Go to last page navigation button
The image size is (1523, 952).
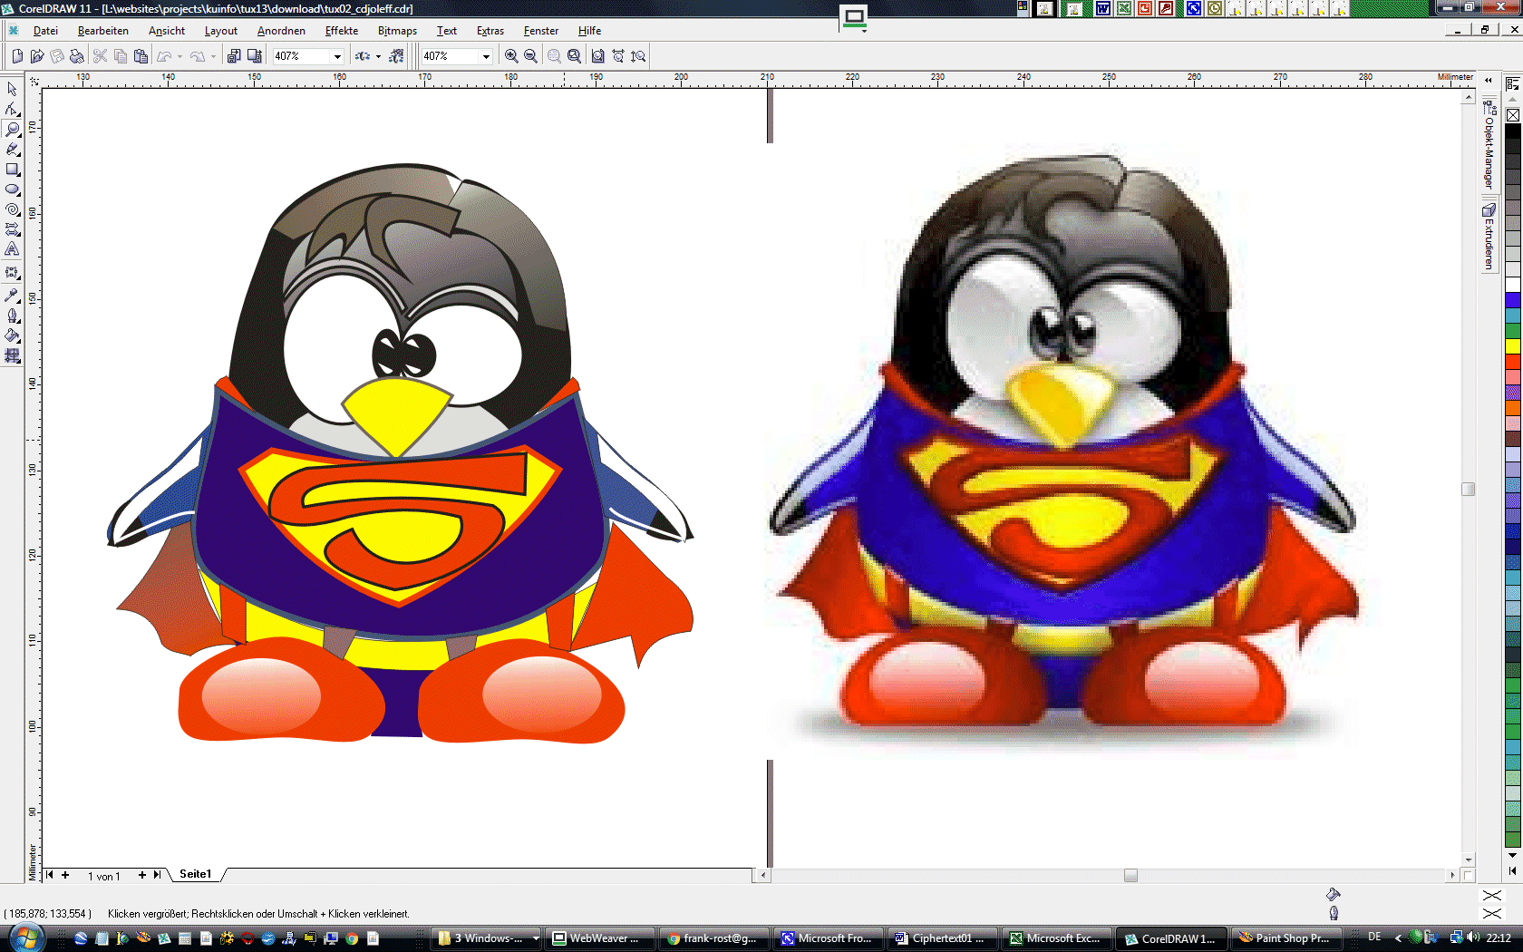(157, 875)
